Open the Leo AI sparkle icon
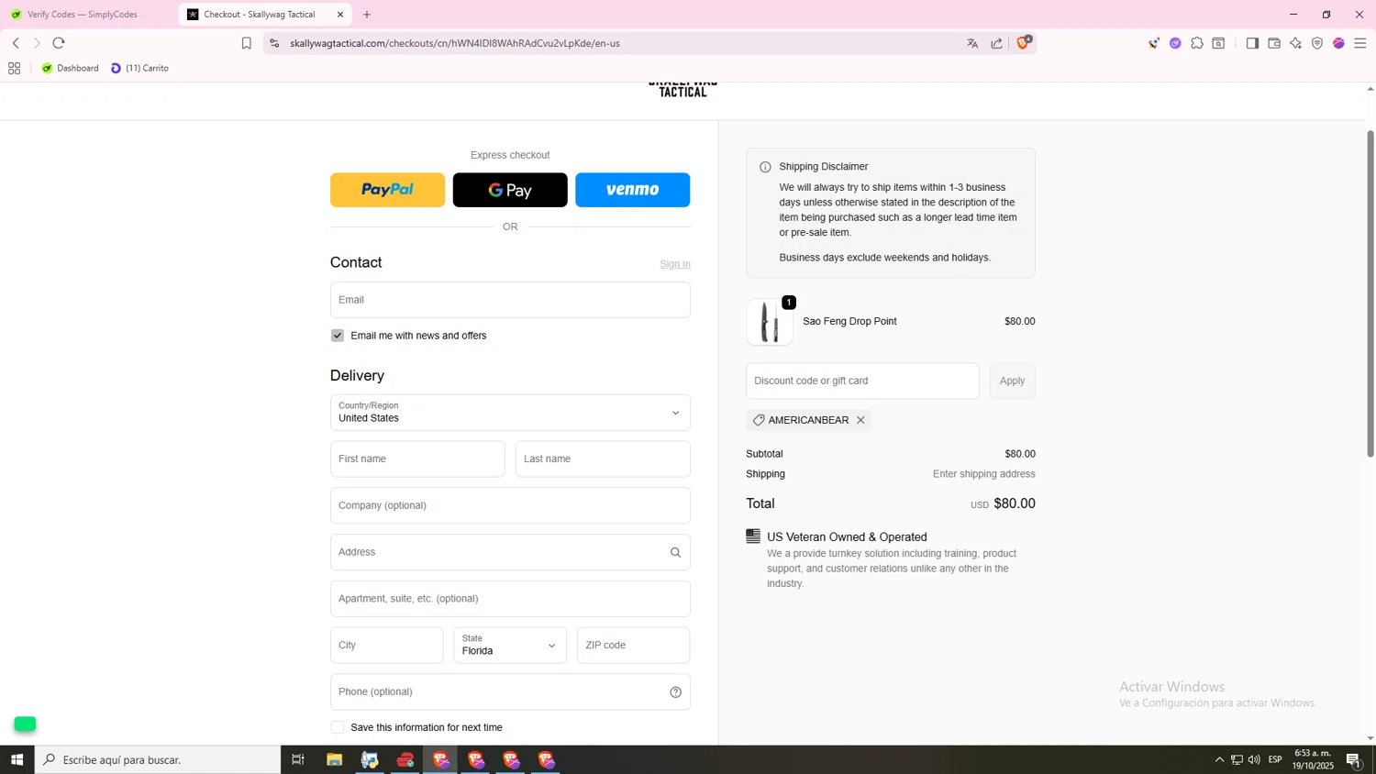Image resolution: width=1376 pixels, height=774 pixels. [x=1295, y=43]
